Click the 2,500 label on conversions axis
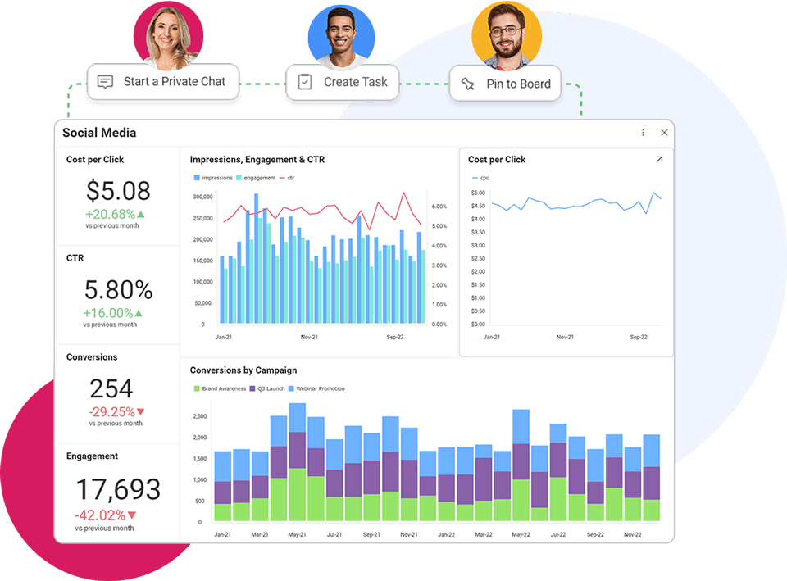Image resolution: width=787 pixels, height=581 pixels. [x=200, y=416]
